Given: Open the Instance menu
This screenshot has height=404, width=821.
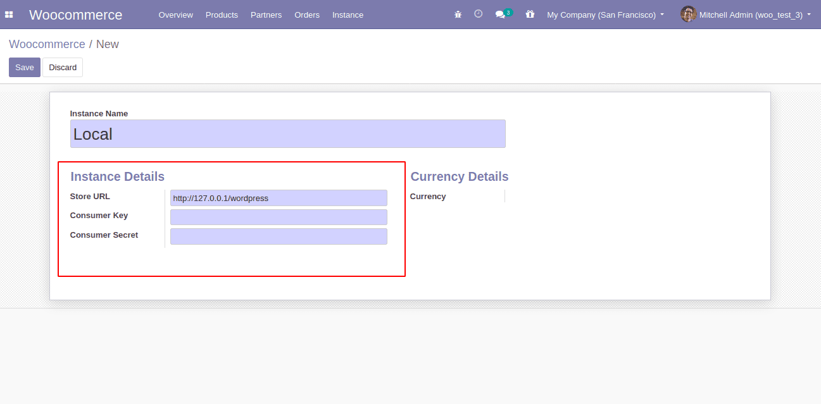Looking at the screenshot, I should (348, 15).
